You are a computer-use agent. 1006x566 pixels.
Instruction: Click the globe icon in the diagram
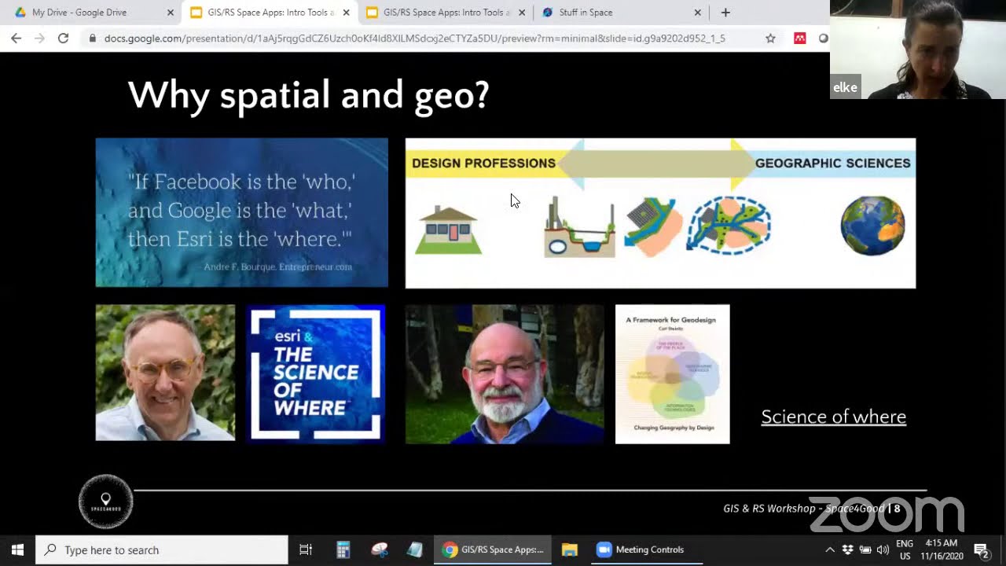tap(872, 226)
